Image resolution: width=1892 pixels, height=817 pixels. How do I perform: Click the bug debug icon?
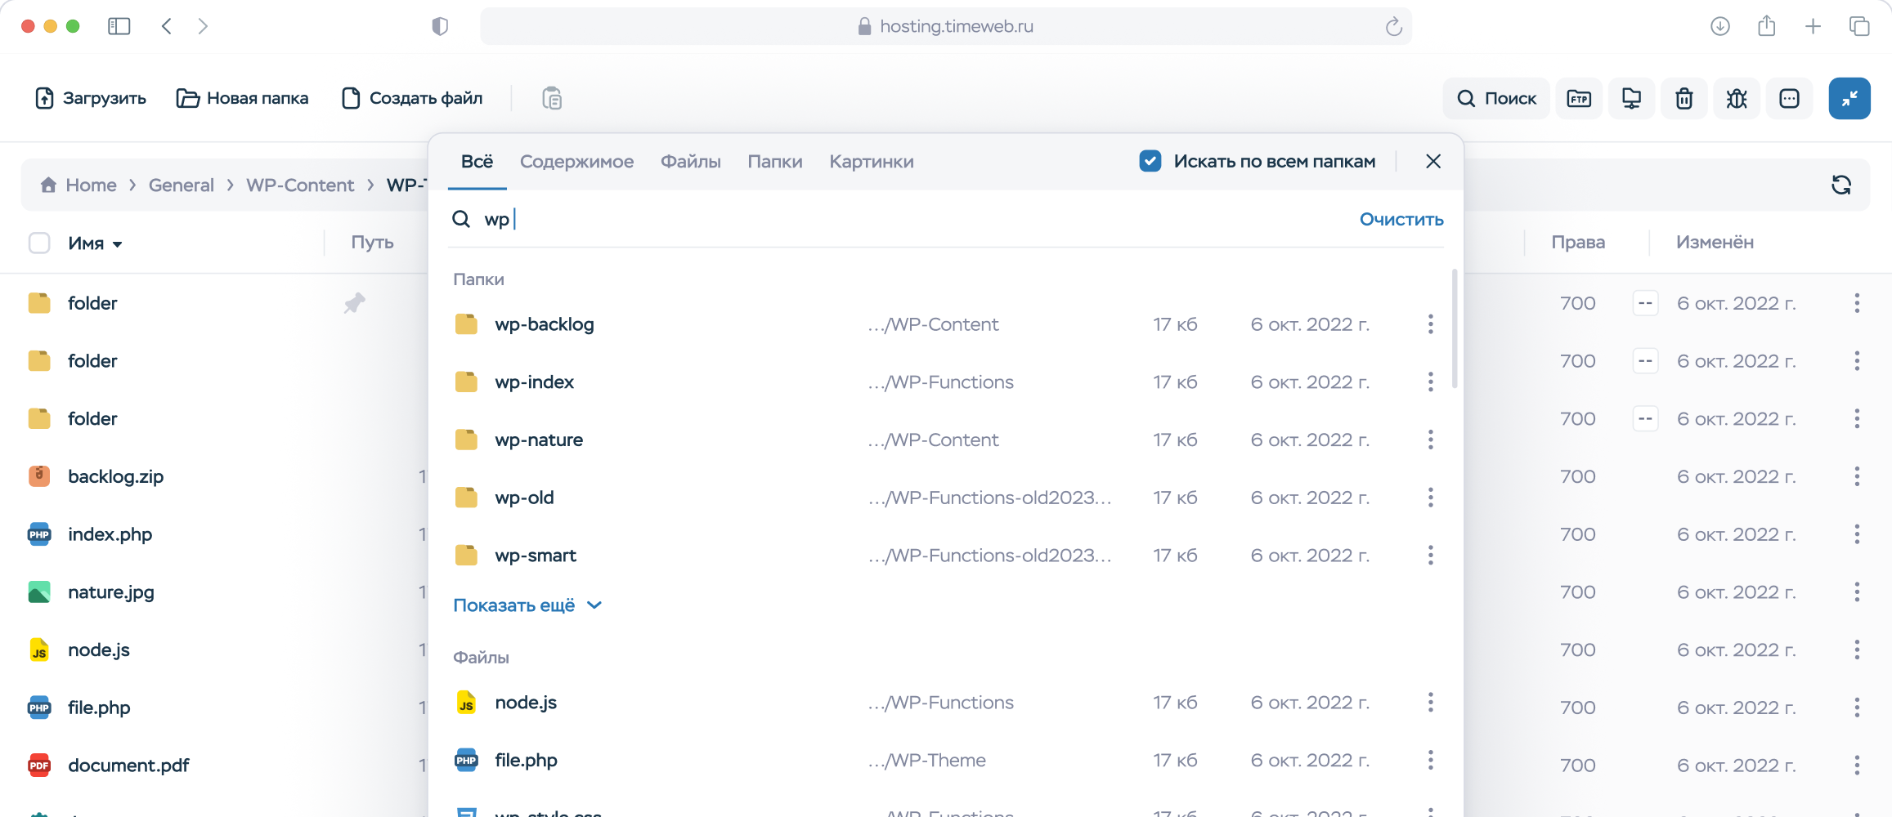[x=1737, y=99]
